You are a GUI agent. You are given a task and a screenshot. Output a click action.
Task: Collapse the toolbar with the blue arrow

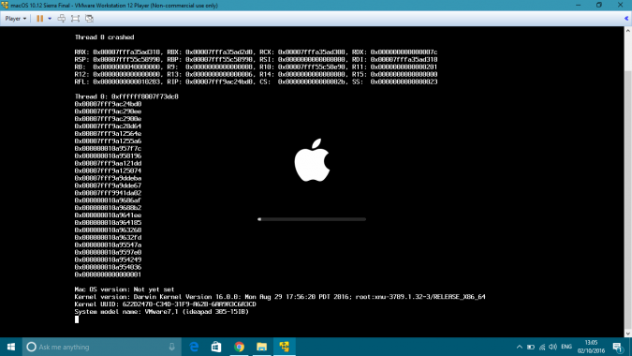point(626,19)
